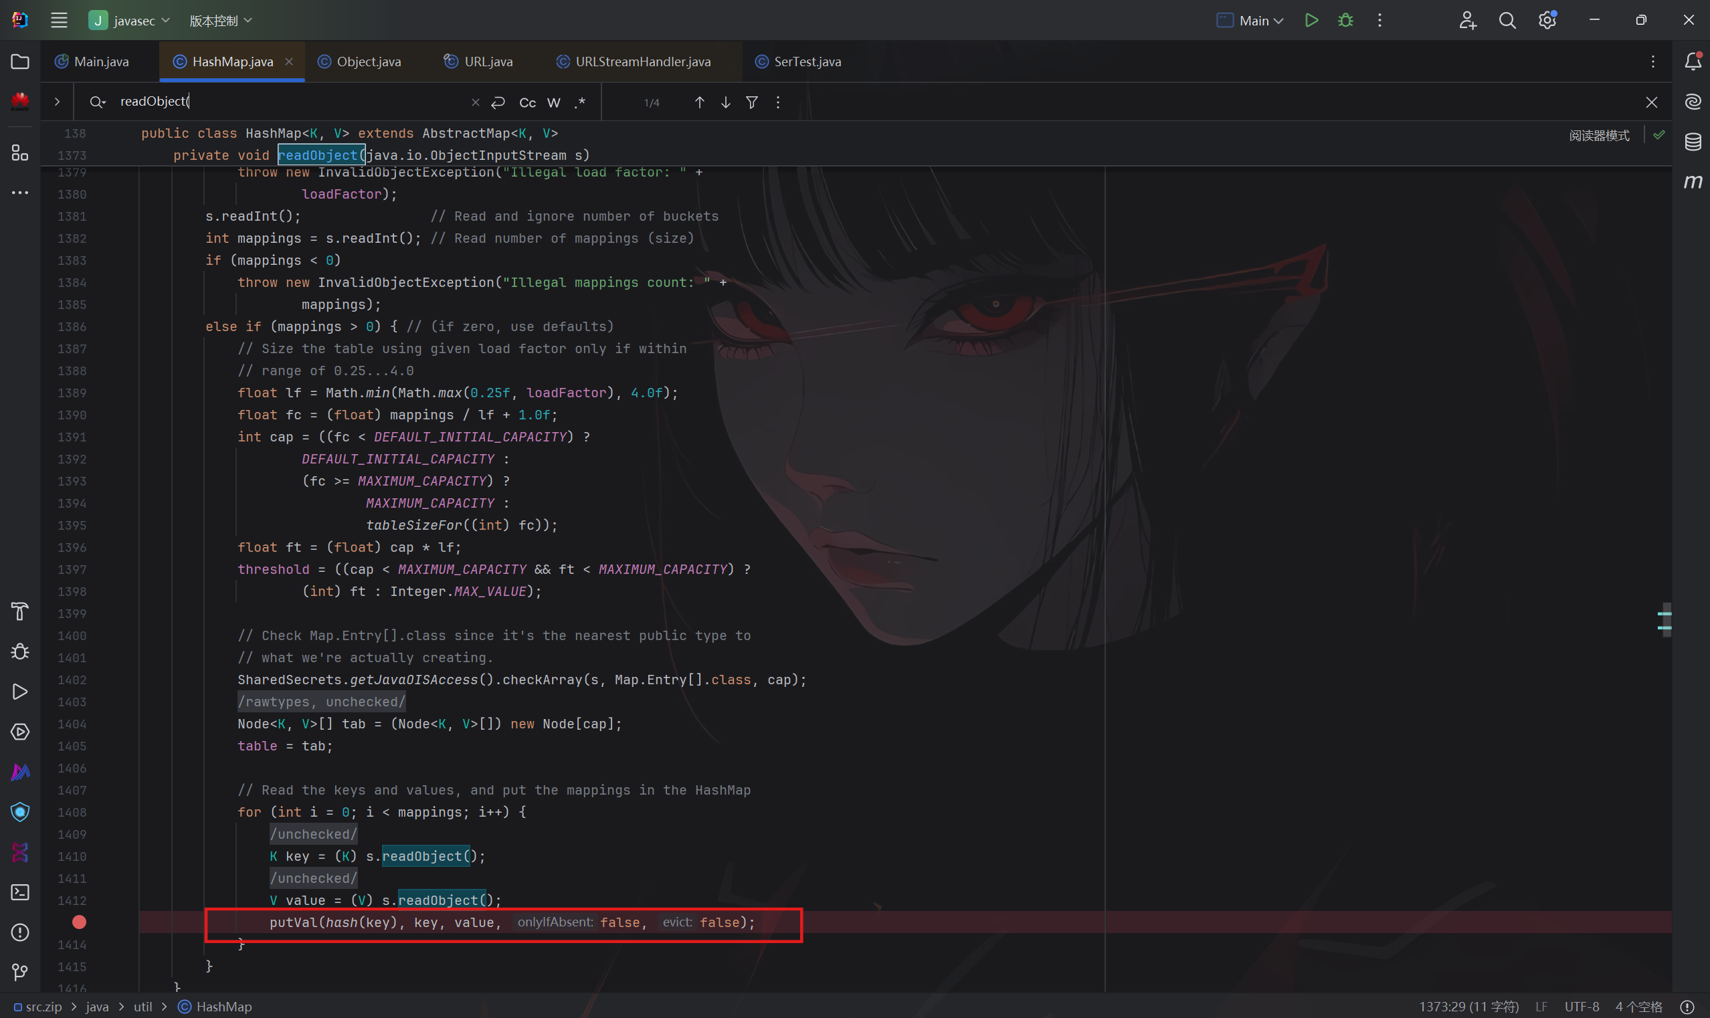Open the Project folder tool window
The height and width of the screenshot is (1018, 1710).
20,62
